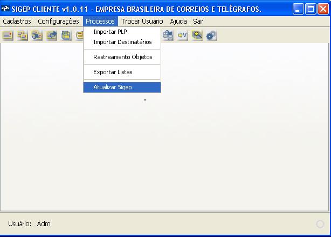This screenshot has width=331, height=238.
Task: Minimize the SIGEP Cliente window
Action: 298,9
